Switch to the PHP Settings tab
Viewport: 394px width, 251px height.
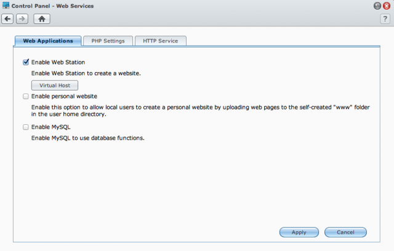coord(108,41)
